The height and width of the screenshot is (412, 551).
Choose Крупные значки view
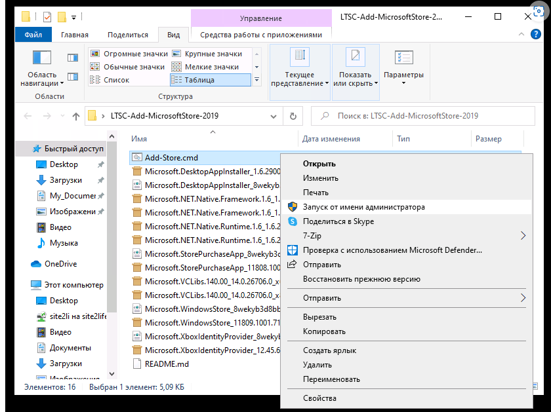[207, 54]
